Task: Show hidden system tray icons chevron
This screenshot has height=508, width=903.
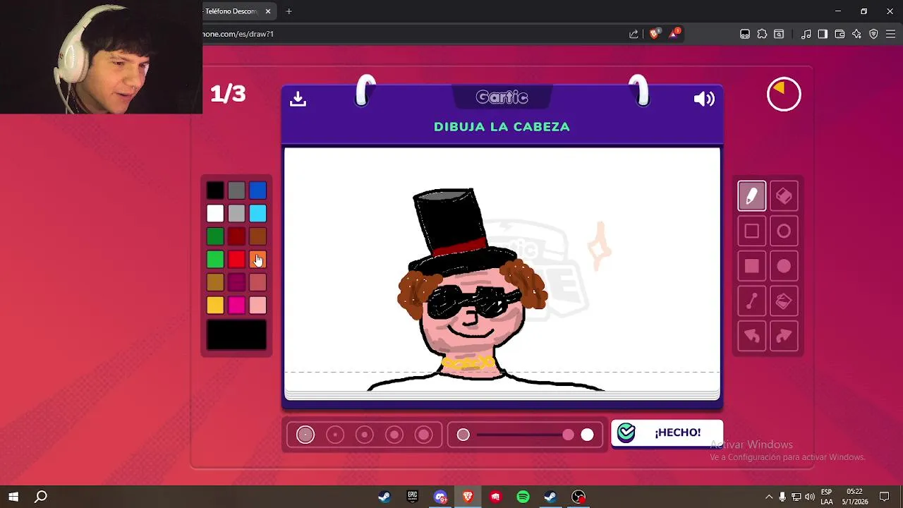Action: click(769, 497)
